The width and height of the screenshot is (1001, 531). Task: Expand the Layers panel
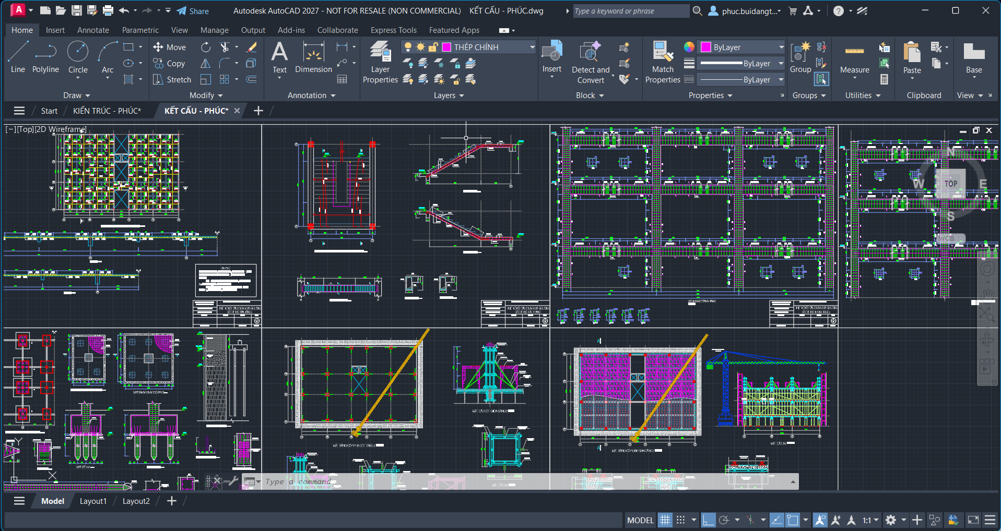[x=449, y=95]
